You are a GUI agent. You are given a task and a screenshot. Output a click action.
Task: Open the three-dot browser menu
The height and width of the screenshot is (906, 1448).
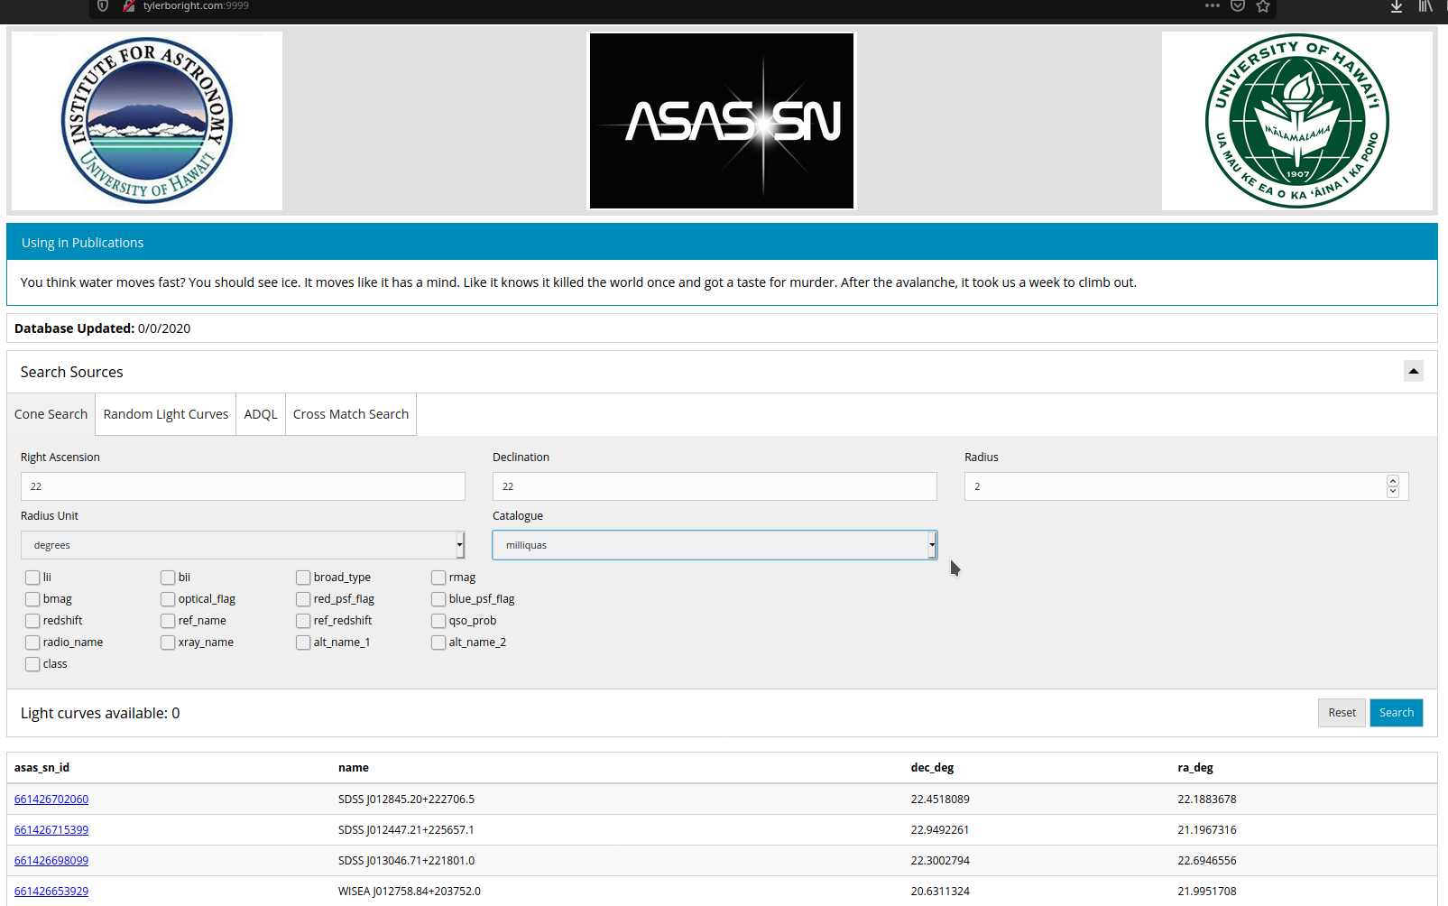pyautogui.click(x=1212, y=5)
